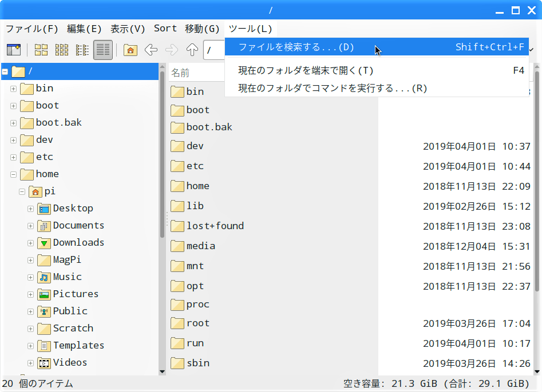The width and height of the screenshot is (542, 392).
Task: Collapse the pi tree node
Action: 22,191
